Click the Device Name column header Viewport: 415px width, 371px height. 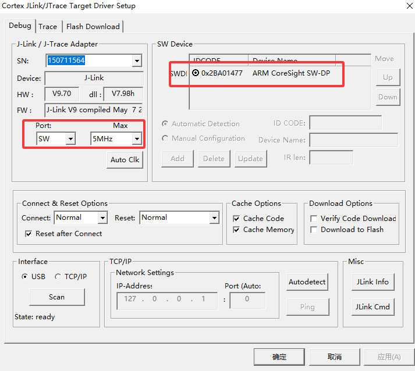pos(292,60)
